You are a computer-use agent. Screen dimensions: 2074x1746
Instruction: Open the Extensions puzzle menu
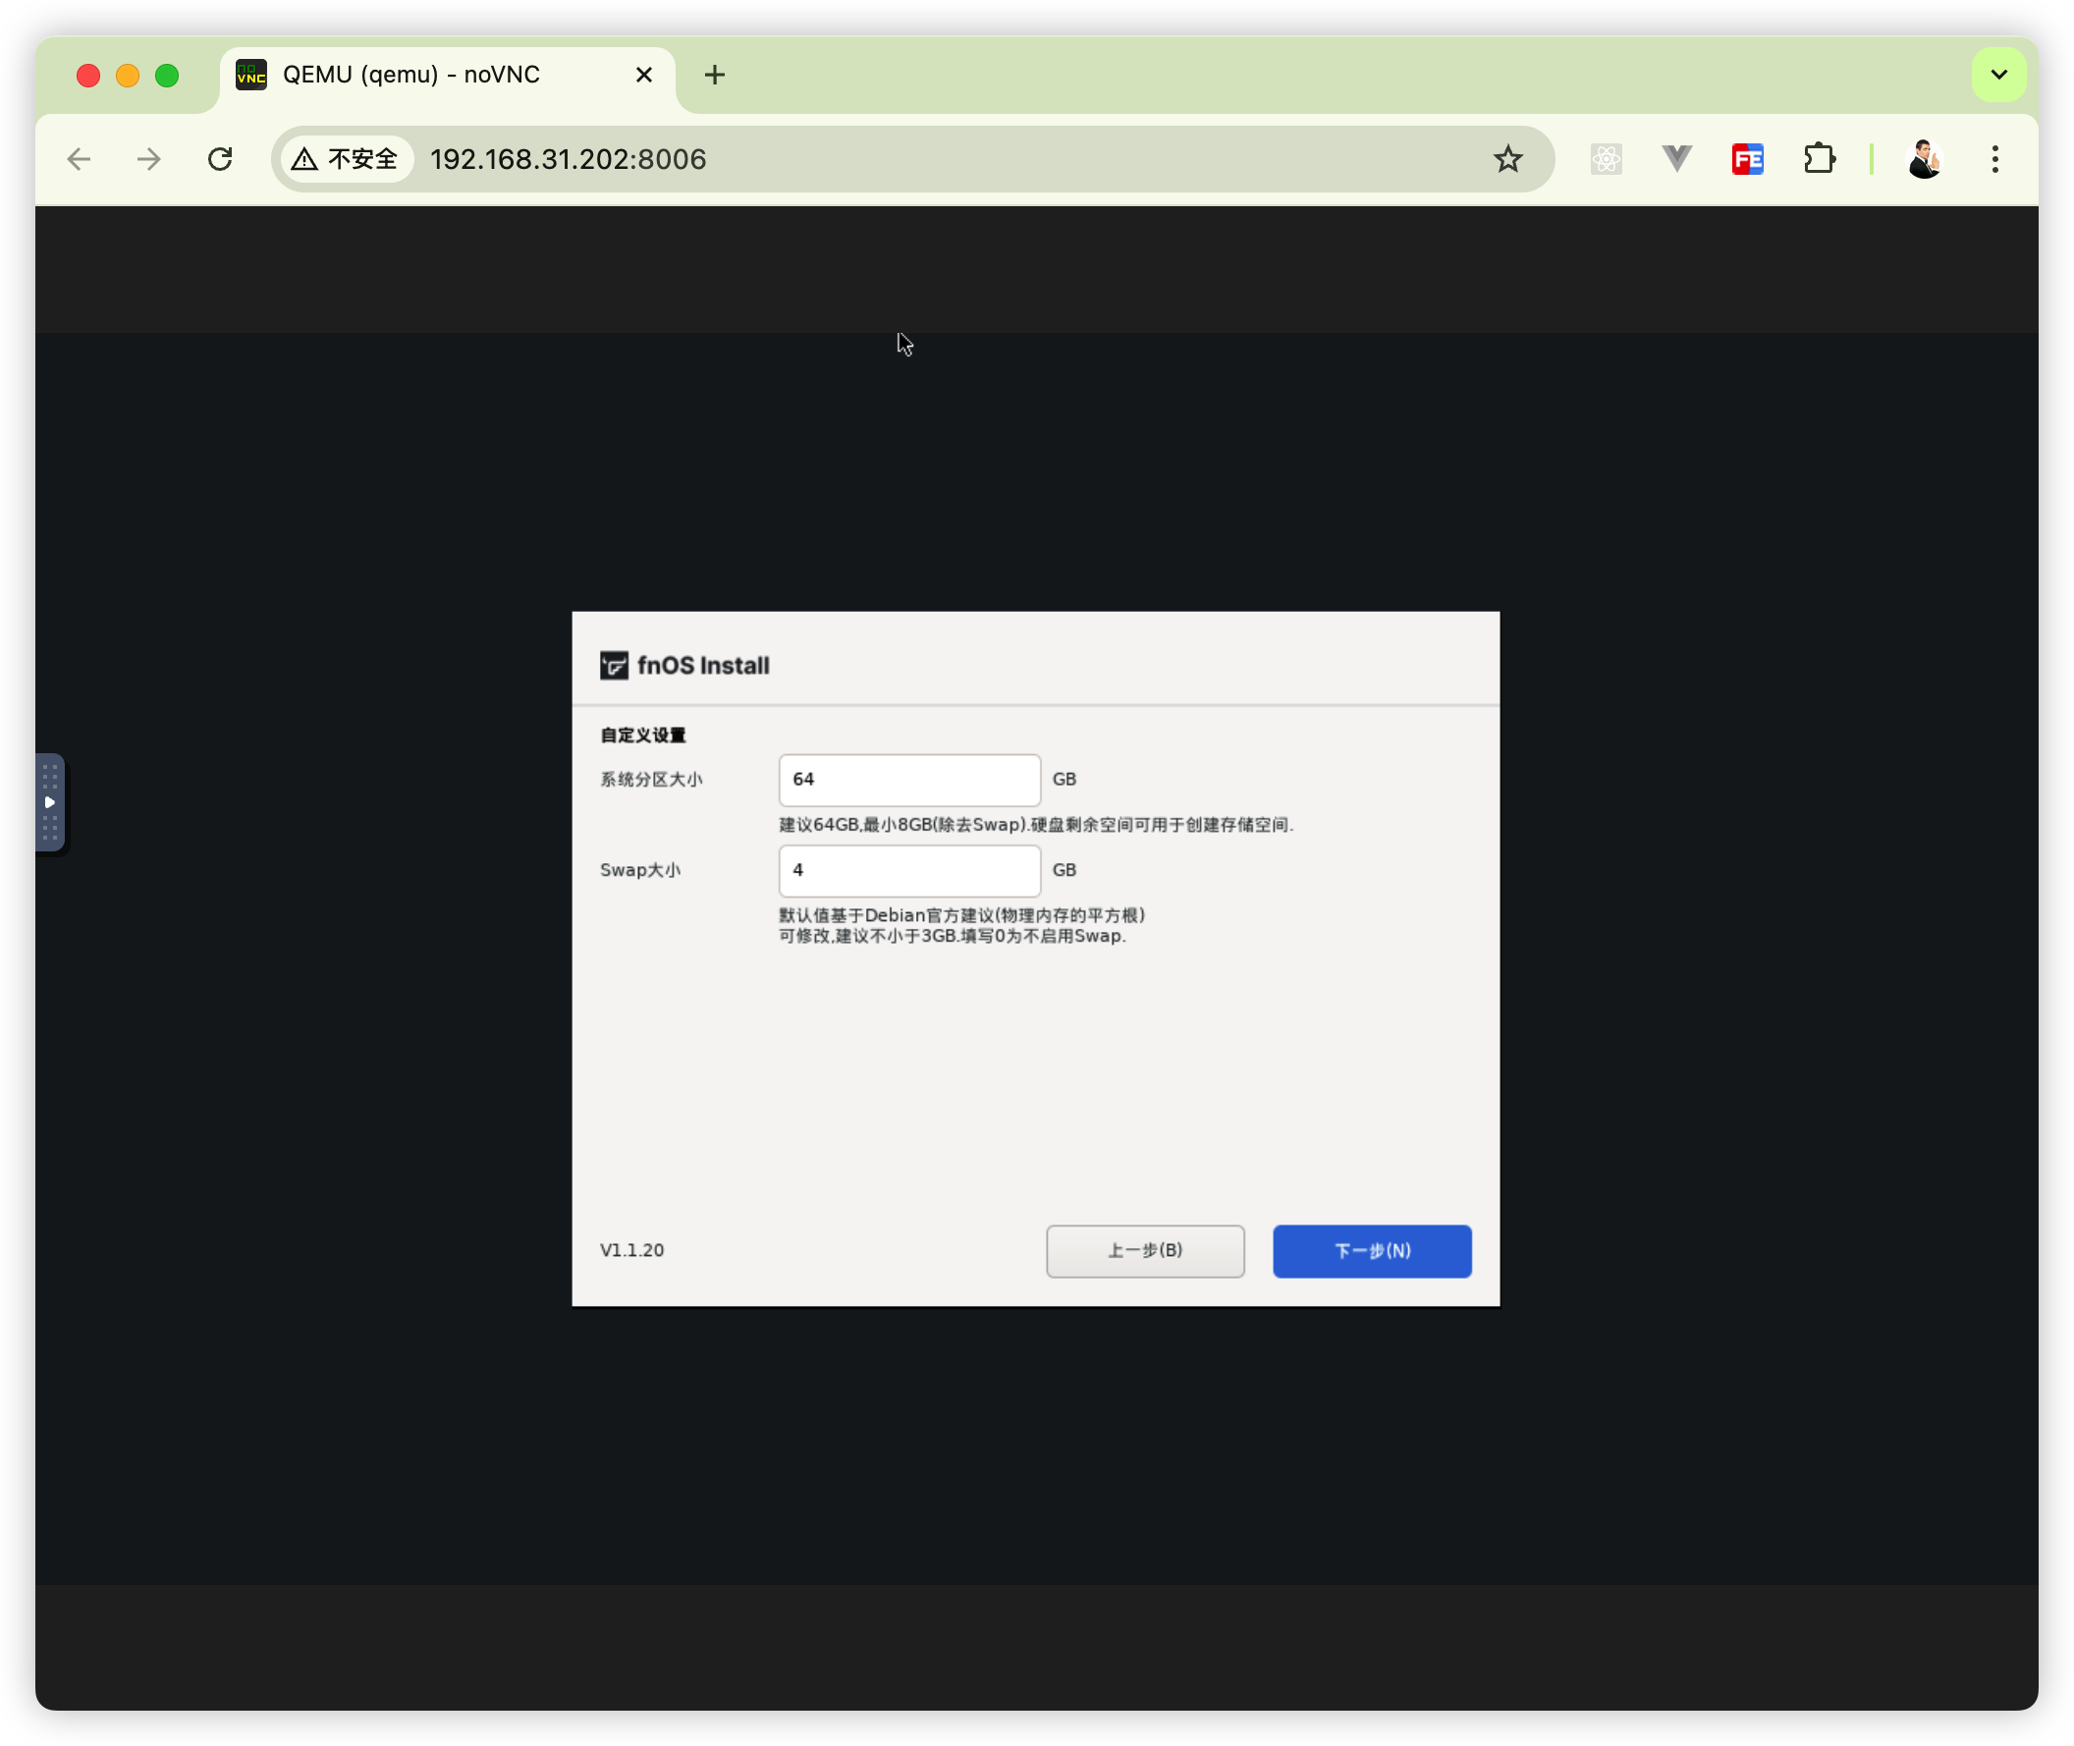[x=1819, y=159]
